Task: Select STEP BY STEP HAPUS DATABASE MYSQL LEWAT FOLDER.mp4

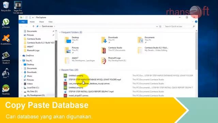Action: point(95,80)
